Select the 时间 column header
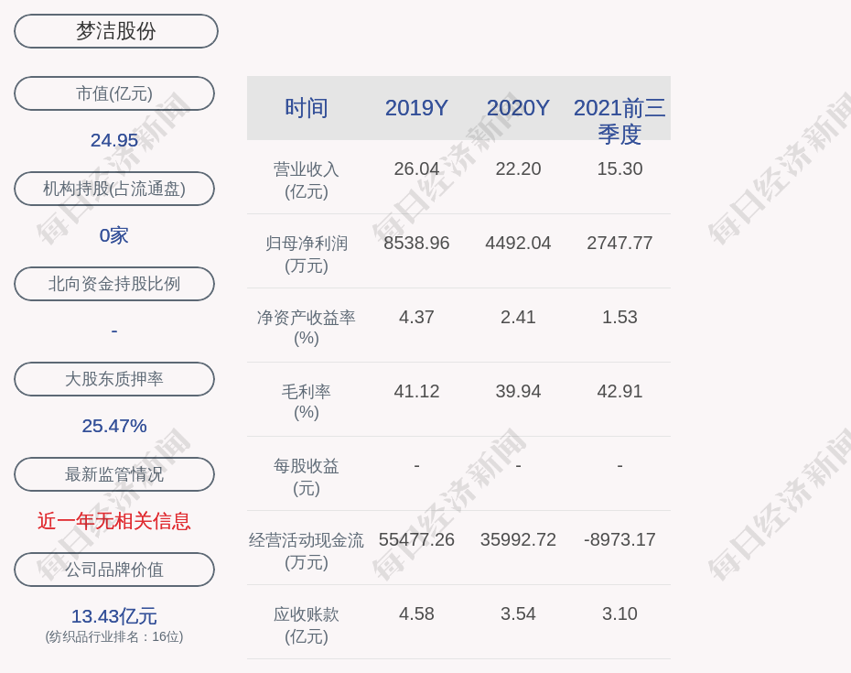This screenshot has height=673, width=851. coord(307,108)
